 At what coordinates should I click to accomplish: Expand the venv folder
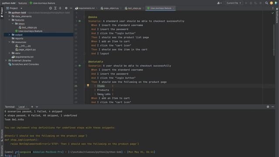point(9,53)
